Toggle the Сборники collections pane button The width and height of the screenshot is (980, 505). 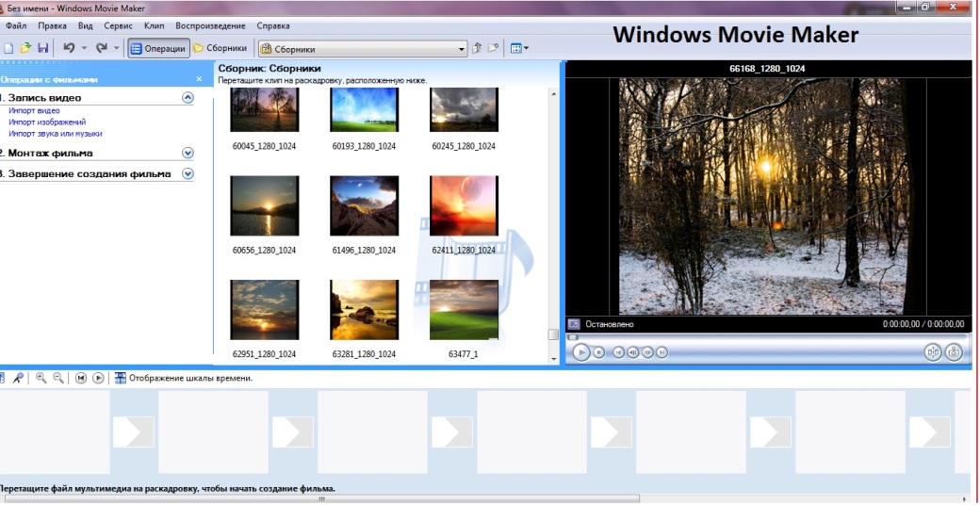tap(220, 48)
